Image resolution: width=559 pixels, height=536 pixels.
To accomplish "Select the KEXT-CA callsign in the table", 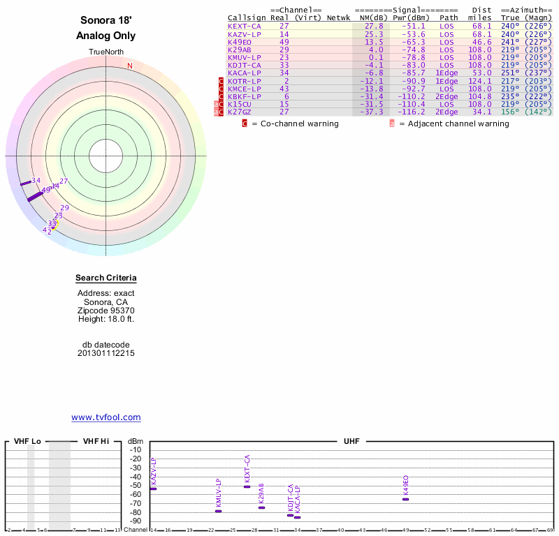I will [244, 26].
